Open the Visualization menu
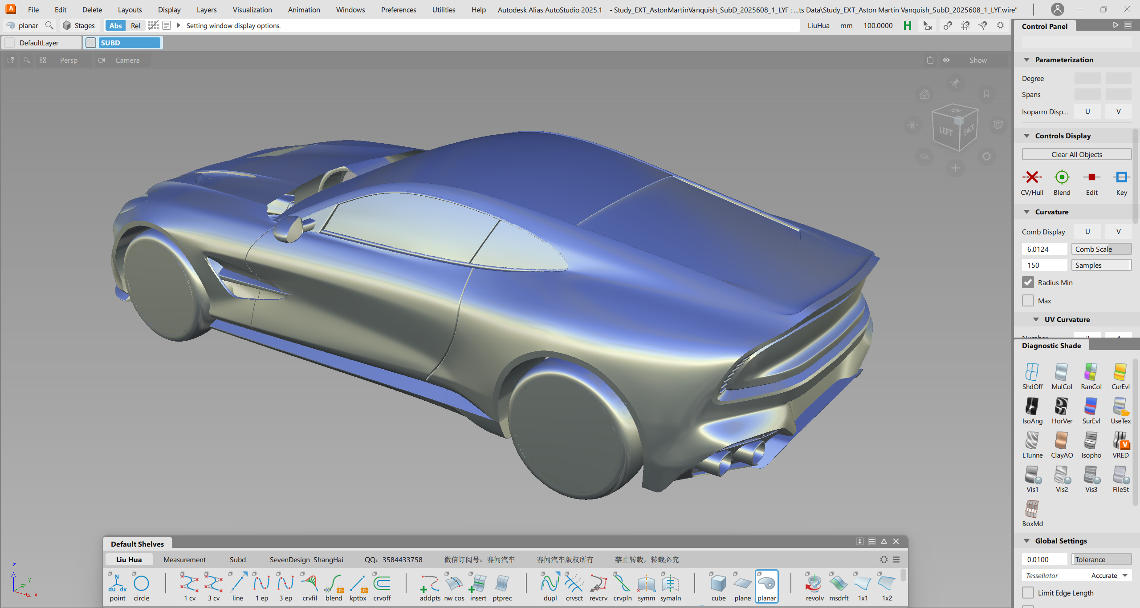Viewport: 1140px width, 608px height. point(252,10)
